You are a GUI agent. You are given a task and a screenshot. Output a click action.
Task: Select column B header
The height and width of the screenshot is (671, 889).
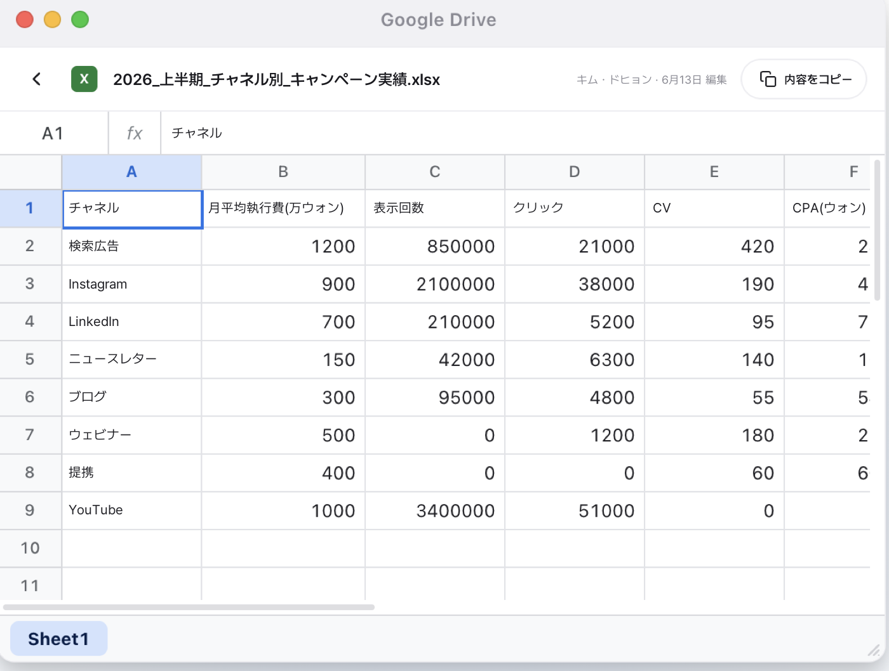283,172
